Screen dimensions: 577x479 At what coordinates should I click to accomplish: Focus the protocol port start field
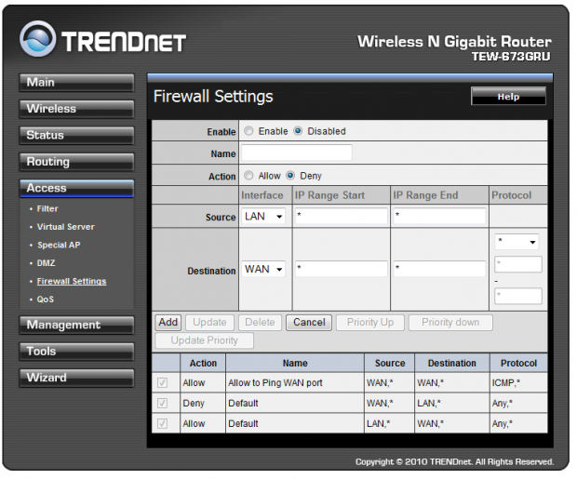(518, 264)
